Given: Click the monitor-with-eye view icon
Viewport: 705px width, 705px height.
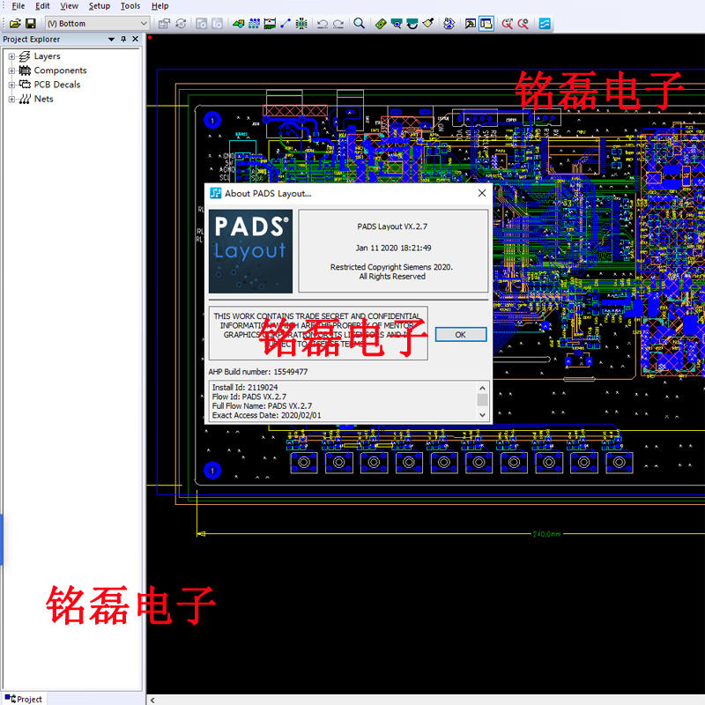Looking at the screenshot, I should 397,24.
